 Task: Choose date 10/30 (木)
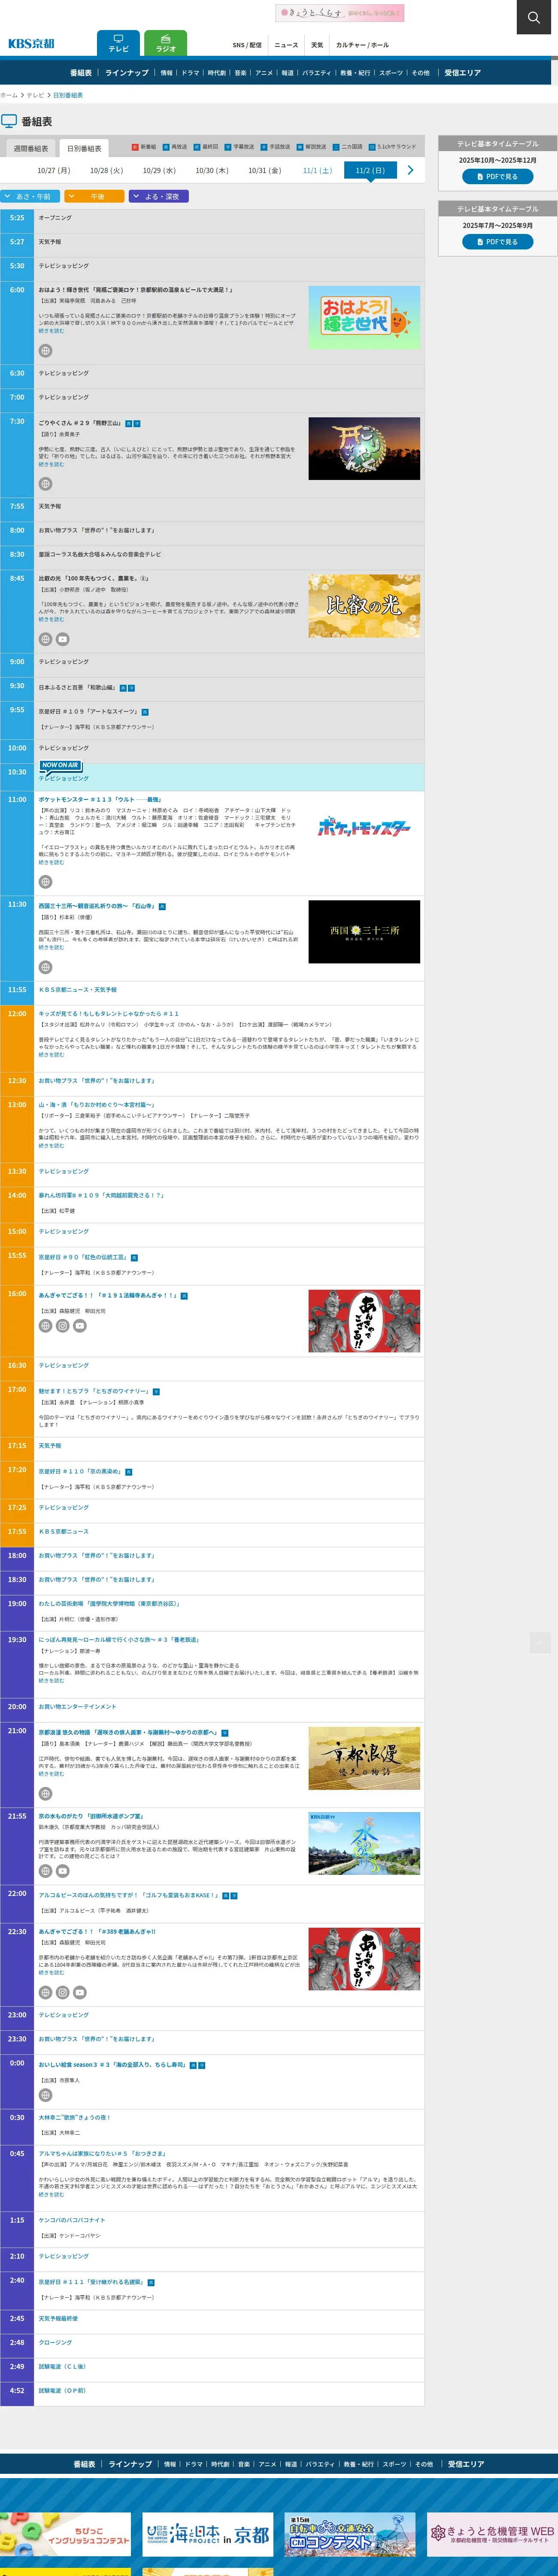(211, 171)
